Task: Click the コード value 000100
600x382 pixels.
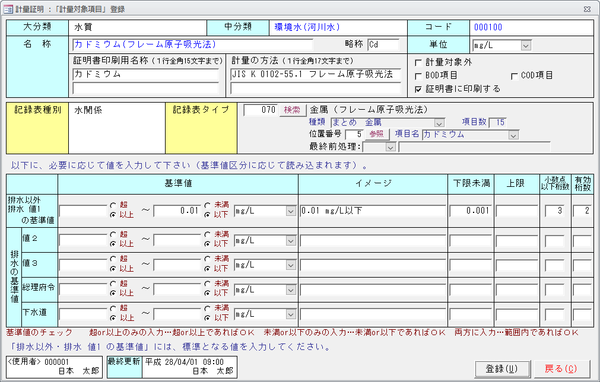Action: coord(488,27)
